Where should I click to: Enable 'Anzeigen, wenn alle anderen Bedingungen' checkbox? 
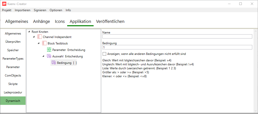[104, 54]
